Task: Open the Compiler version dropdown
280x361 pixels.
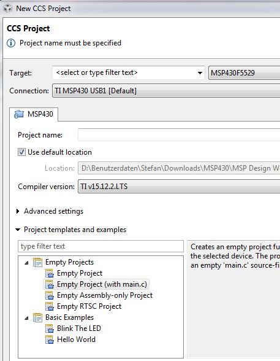Action: tap(179, 187)
